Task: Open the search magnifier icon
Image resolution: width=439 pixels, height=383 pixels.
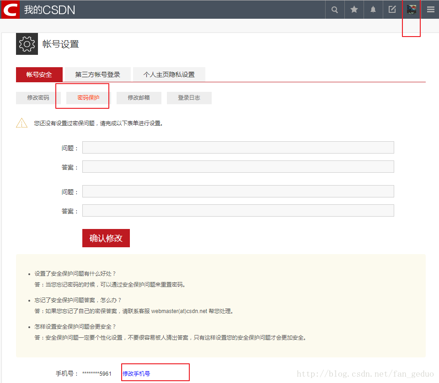Action: pos(335,10)
